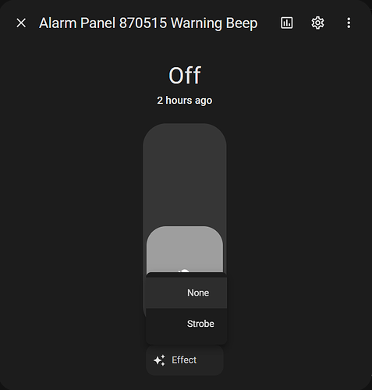Flip the large vertical on/off switch
The height and width of the screenshot is (390, 372).
click(x=185, y=197)
